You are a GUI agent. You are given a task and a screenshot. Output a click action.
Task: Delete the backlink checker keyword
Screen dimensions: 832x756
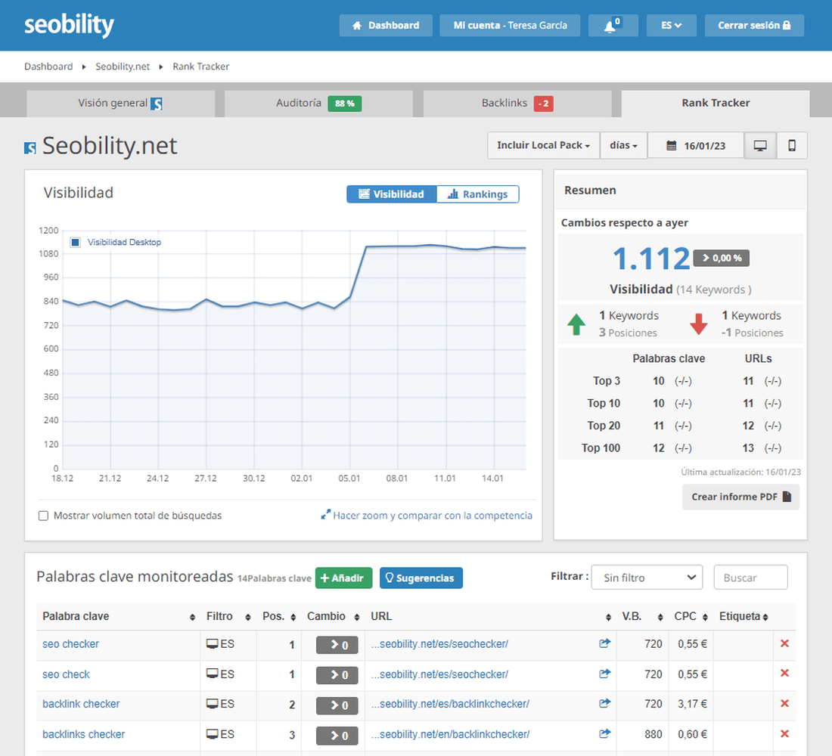(x=785, y=704)
